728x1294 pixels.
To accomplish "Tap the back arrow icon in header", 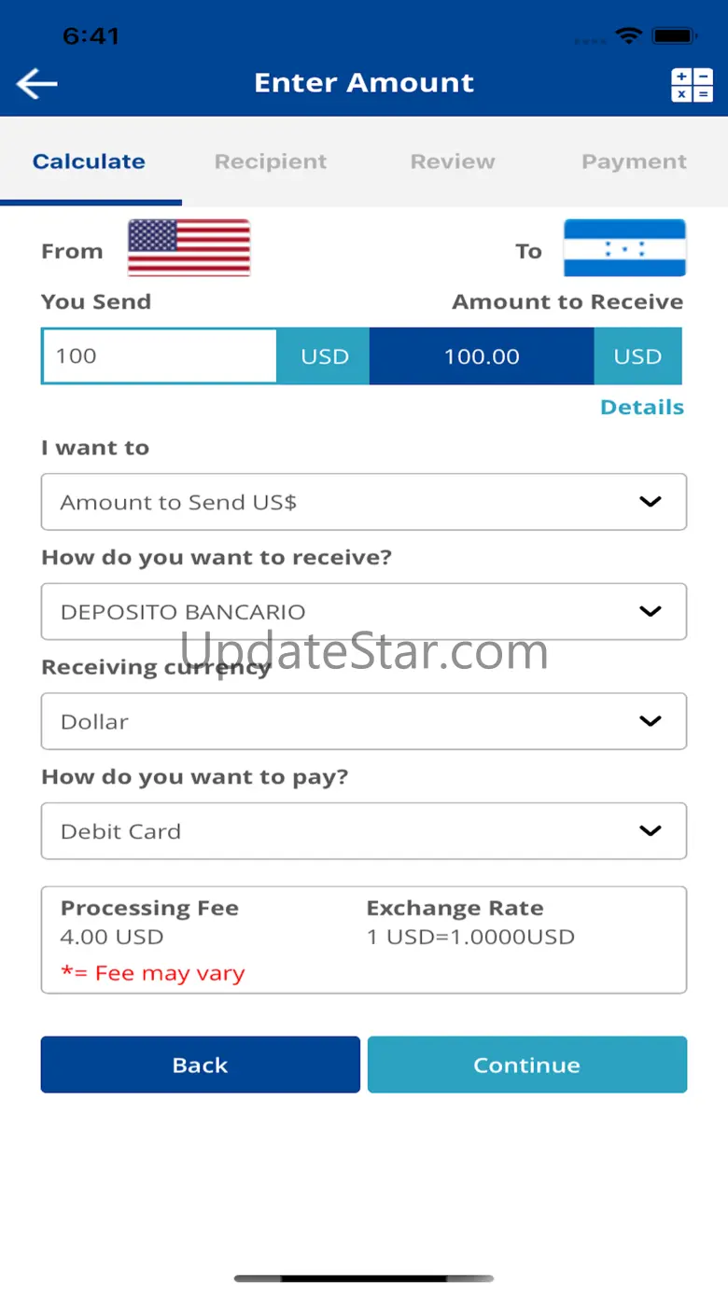I will click(x=37, y=84).
